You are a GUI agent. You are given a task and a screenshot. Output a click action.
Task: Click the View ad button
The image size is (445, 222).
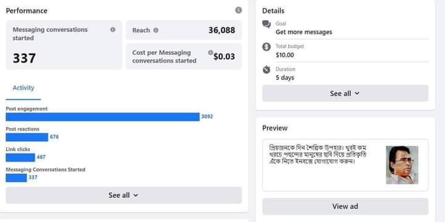click(x=345, y=207)
